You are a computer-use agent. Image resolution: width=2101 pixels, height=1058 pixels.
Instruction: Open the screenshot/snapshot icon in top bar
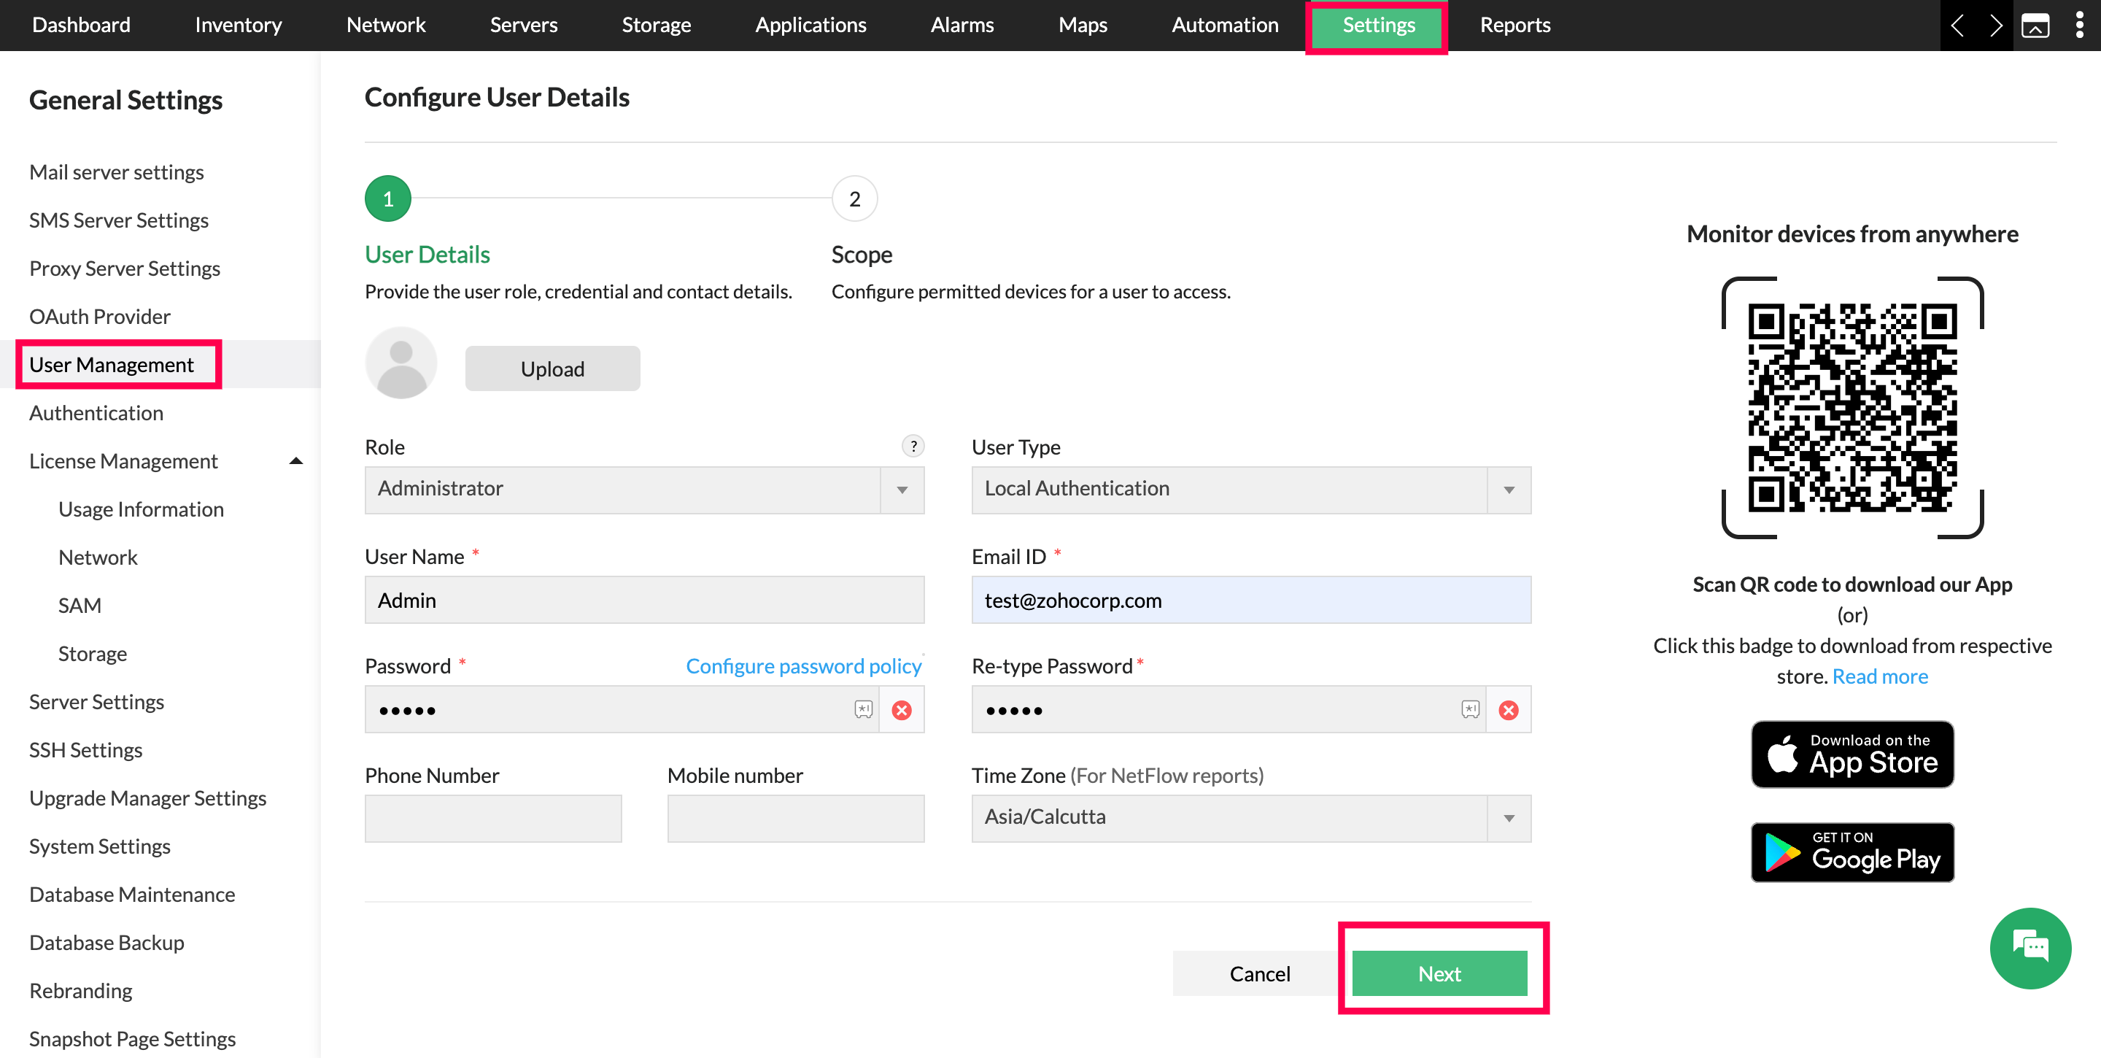2035,26
